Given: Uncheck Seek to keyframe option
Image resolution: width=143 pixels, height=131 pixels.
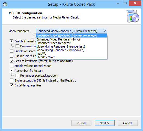Looking at the screenshot, I should (x=11, y=61).
